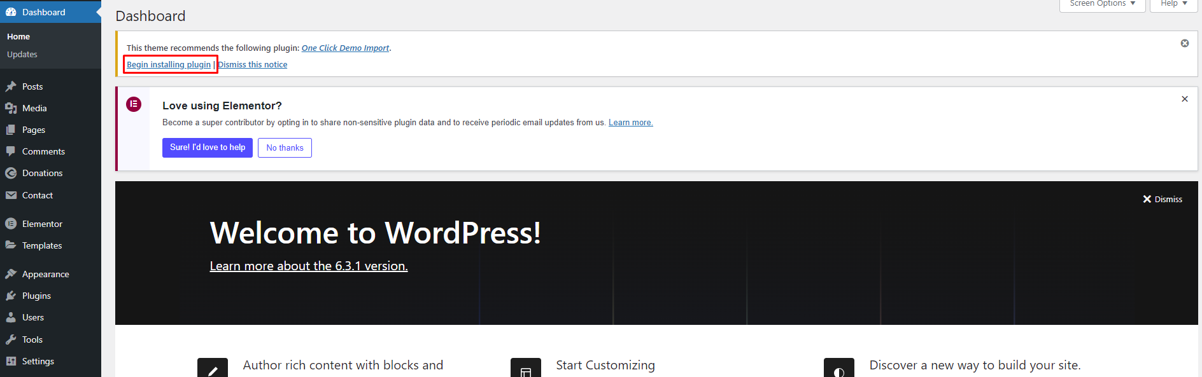Click Begin installing plugin link
Viewport: 1202px width, 377px height.
(169, 65)
